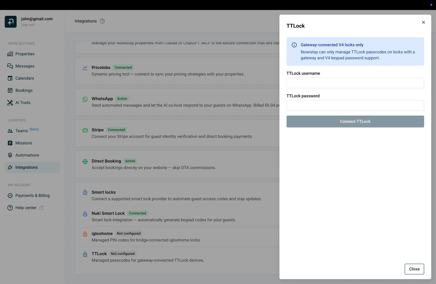Click the WhatsApp Active badge
This screenshot has height=284, width=436.
122,99
